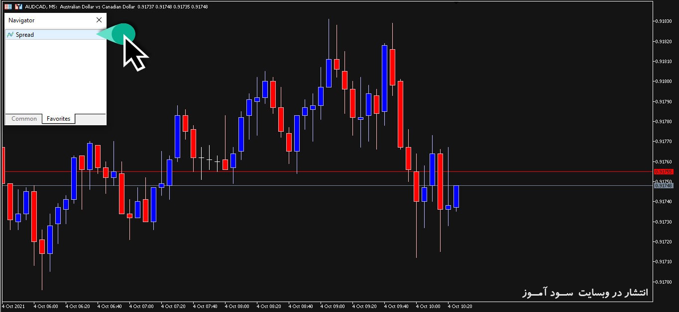Click the gray 0.91748 bid price label
Image resolution: width=679 pixels, height=312 pixels.
[664, 185]
